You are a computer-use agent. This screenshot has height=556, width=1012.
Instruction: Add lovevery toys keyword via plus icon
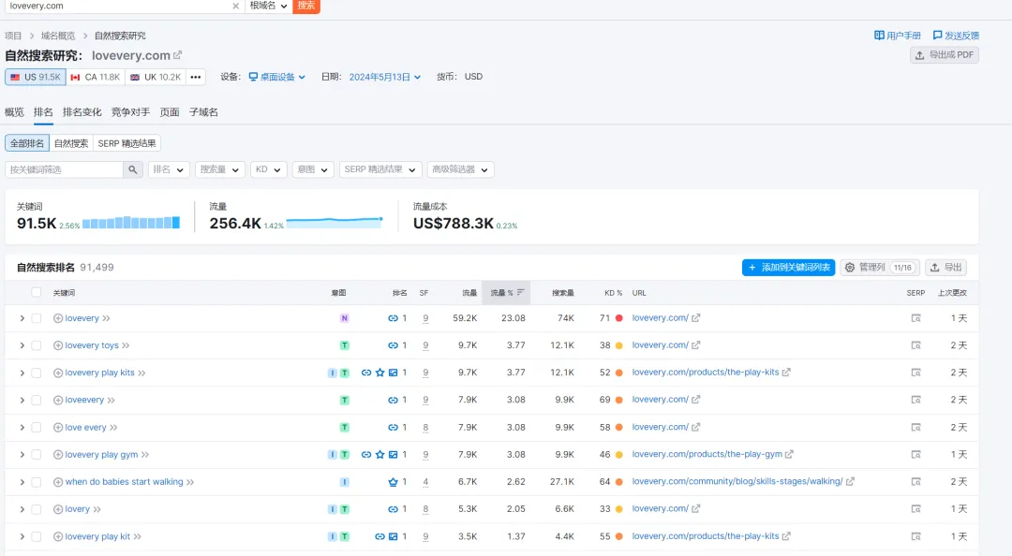(58, 345)
